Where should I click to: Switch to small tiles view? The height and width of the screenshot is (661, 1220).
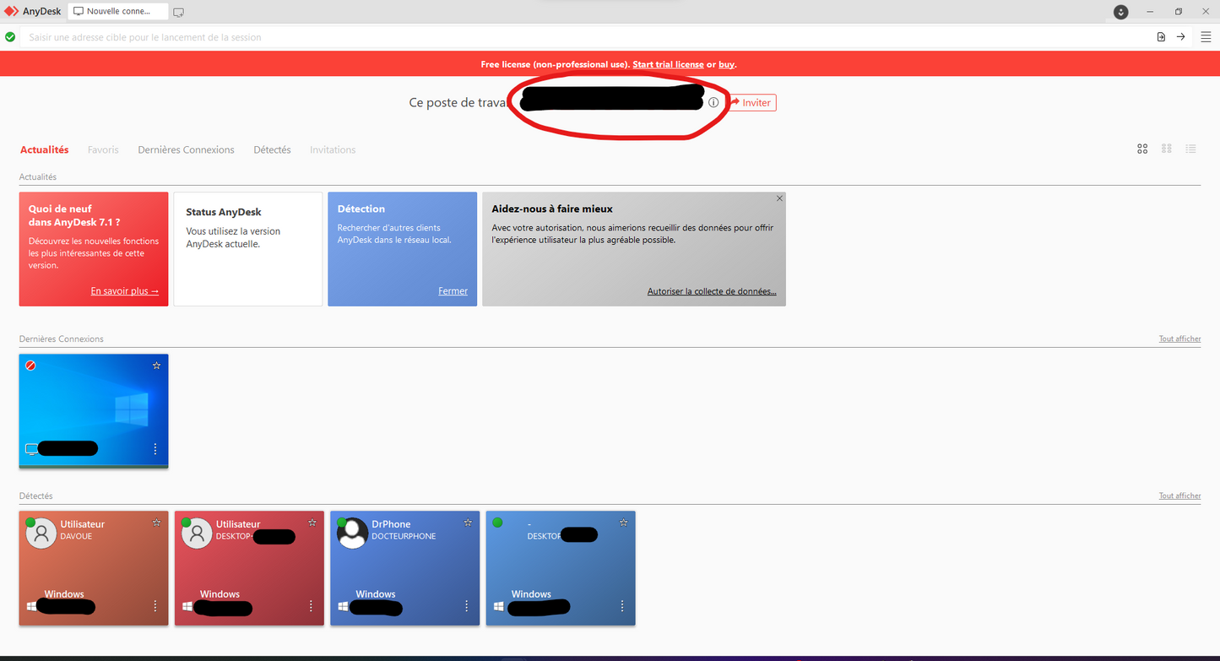pyautogui.click(x=1167, y=149)
